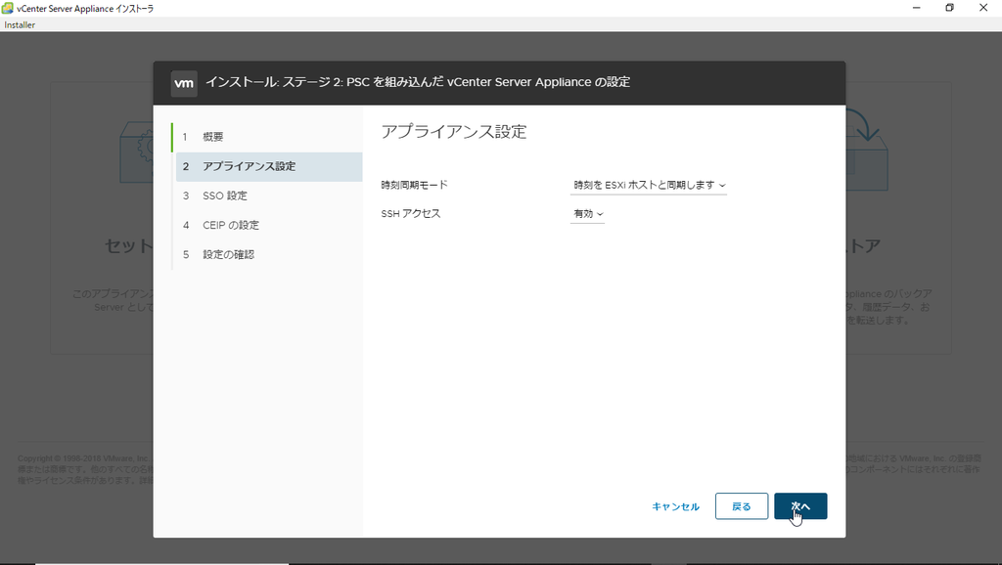
Task: Open the SSH アクセス 有効 dropdown
Action: (x=587, y=213)
